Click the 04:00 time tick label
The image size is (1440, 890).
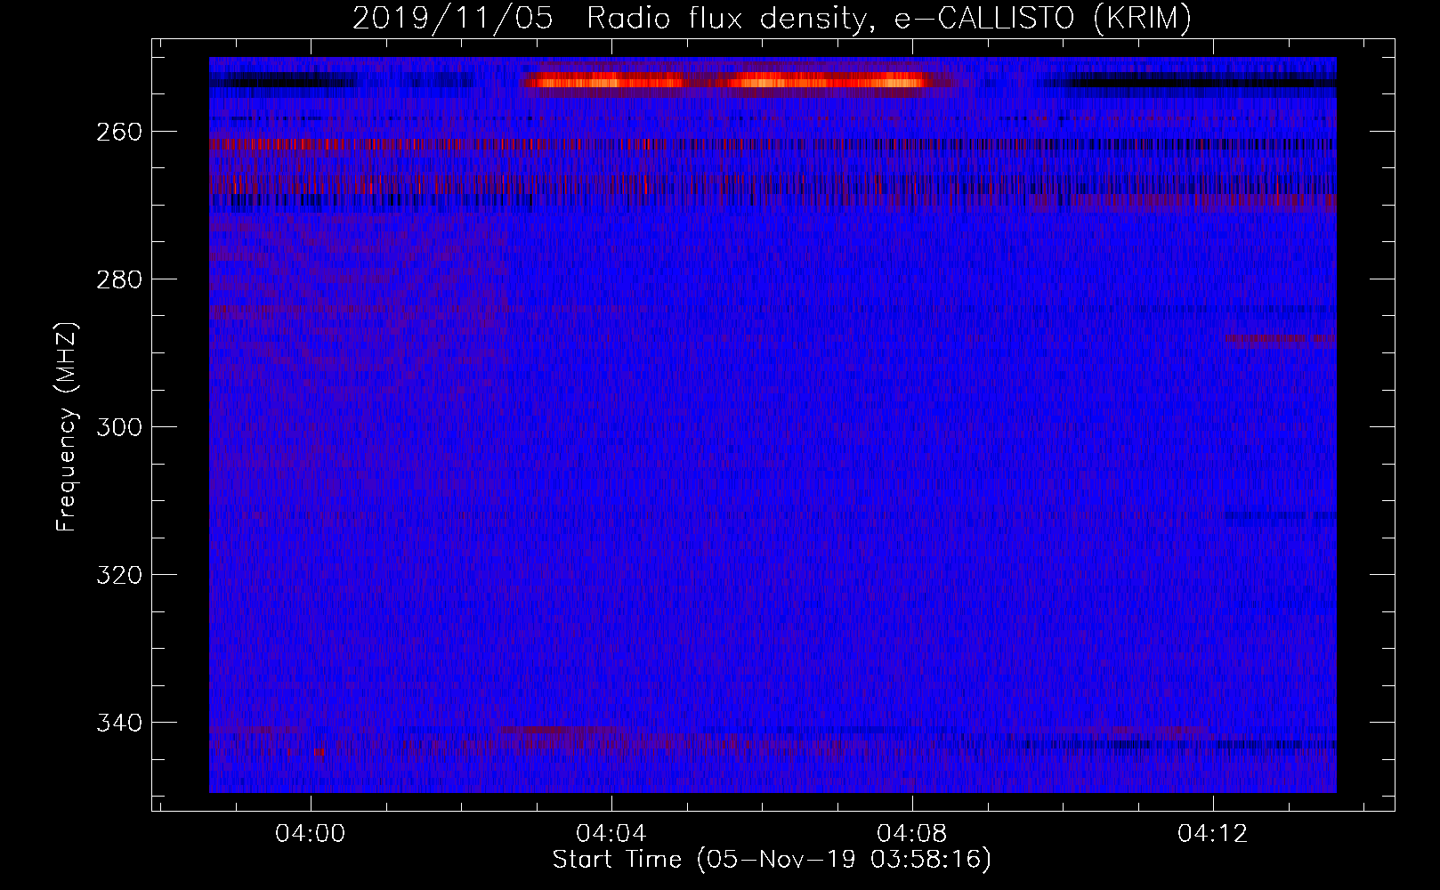point(311,834)
